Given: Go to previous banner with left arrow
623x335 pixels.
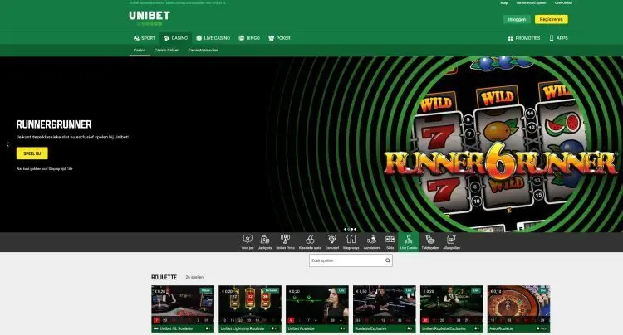Looking at the screenshot, I should 7,144.
